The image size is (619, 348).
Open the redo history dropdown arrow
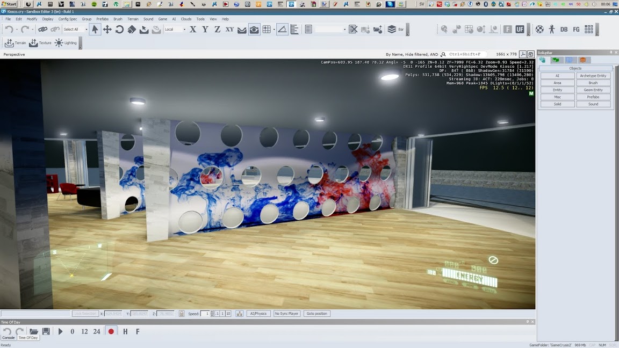point(32,29)
